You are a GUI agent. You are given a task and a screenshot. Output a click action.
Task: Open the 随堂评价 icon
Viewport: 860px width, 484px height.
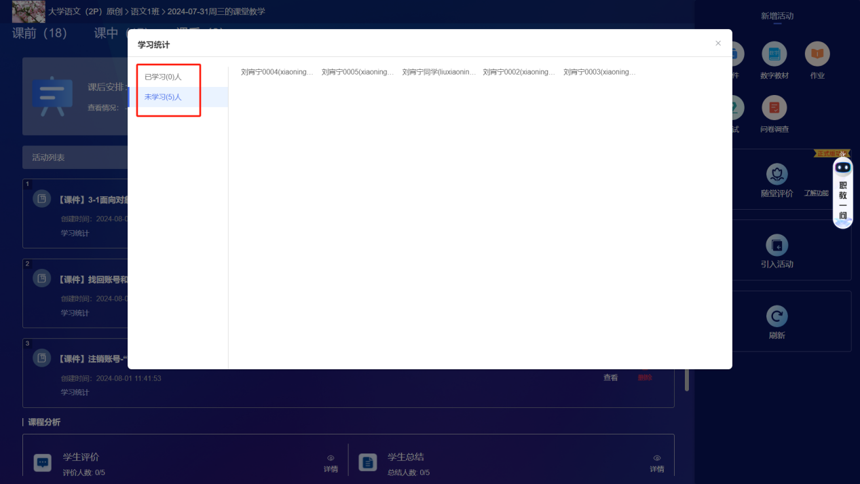pos(777,174)
